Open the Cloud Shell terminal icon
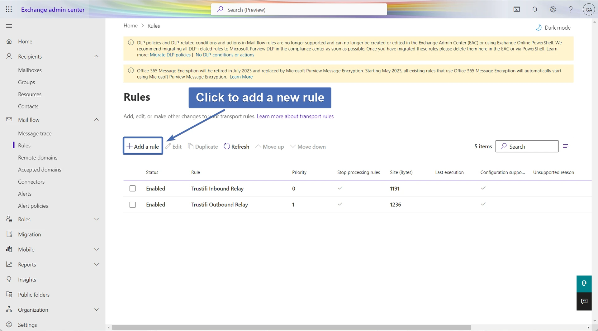This screenshot has height=331, width=598. [x=516, y=9]
